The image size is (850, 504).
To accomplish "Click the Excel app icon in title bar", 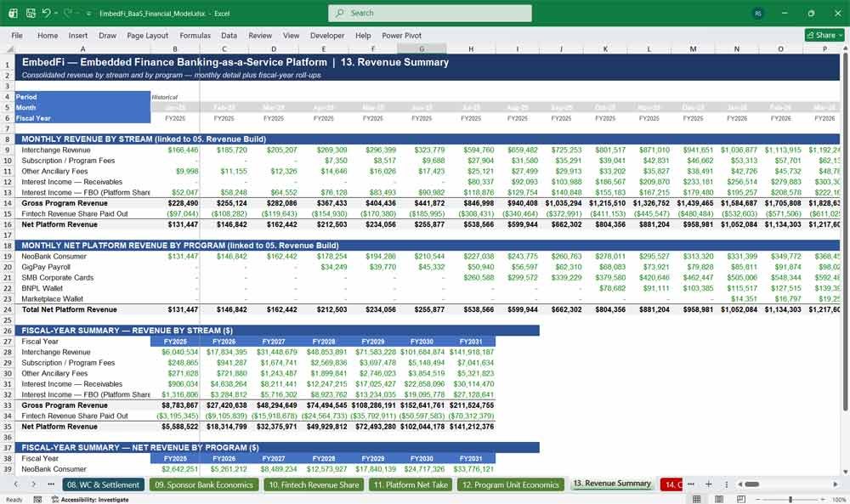I will coord(13,13).
